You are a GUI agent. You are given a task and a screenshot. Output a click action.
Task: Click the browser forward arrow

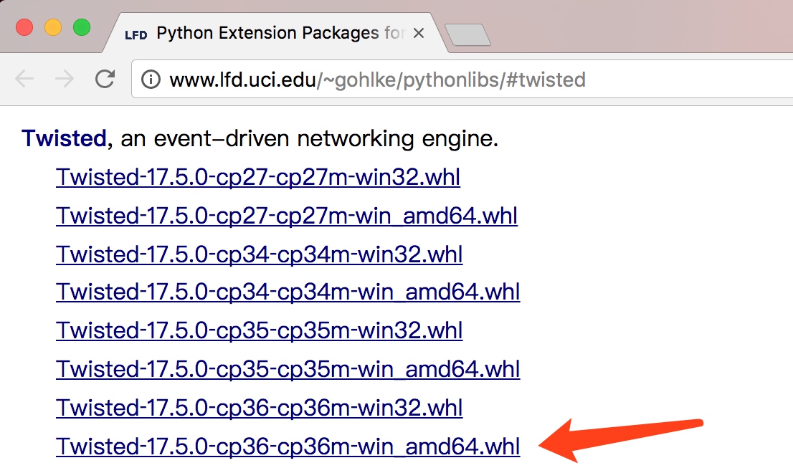pyautogui.click(x=65, y=79)
